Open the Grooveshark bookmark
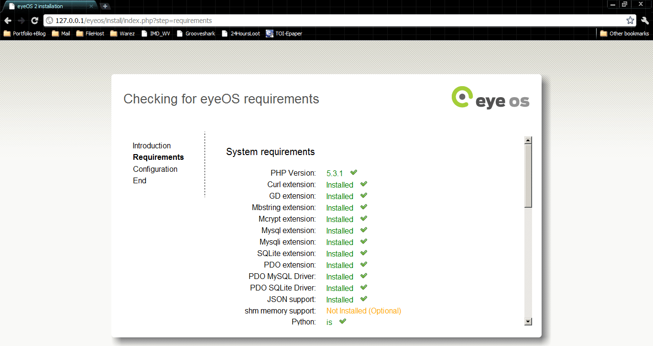 pos(196,33)
